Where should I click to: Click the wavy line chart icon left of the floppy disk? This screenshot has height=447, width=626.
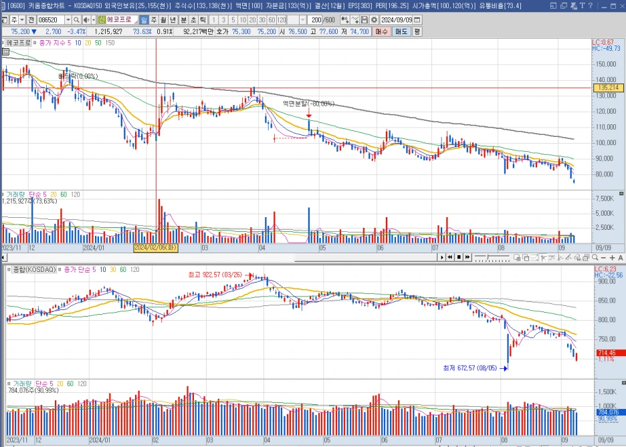[x=355, y=19]
